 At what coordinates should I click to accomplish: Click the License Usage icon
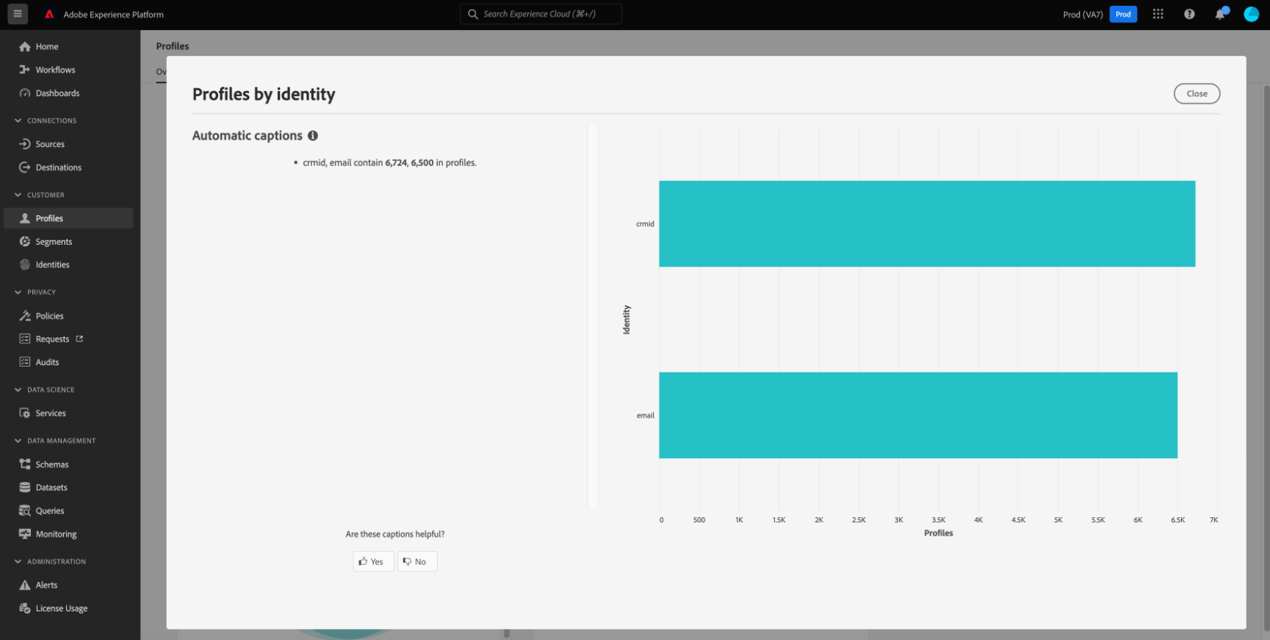[x=25, y=608]
